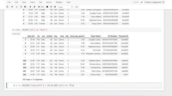
Task: Click the Python 3 (ipykernel) kernel label
Action: click(153, 2)
